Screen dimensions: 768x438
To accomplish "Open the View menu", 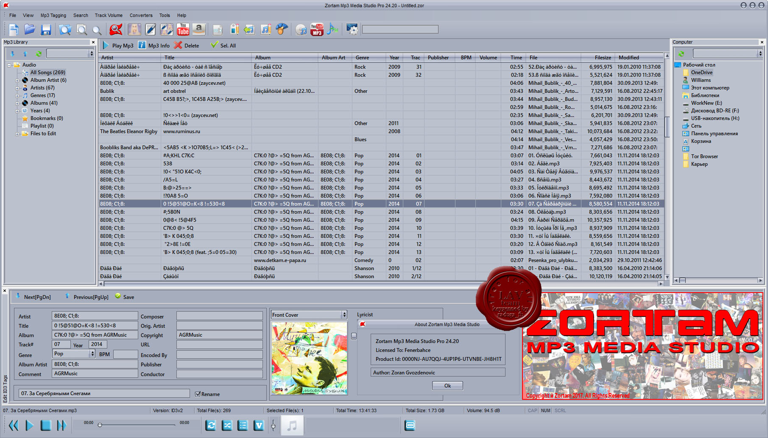I will click(28, 15).
